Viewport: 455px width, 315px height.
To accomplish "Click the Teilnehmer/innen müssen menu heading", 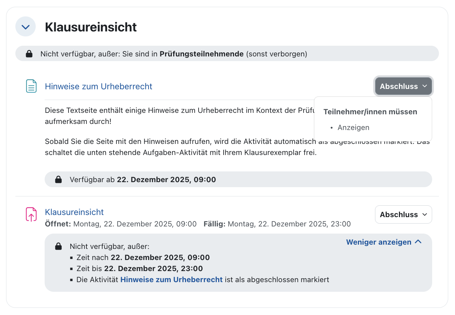I will point(370,112).
